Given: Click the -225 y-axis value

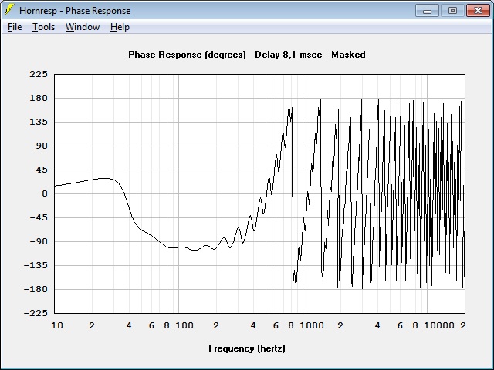Looking at the screenshot, I should point(36,313).
